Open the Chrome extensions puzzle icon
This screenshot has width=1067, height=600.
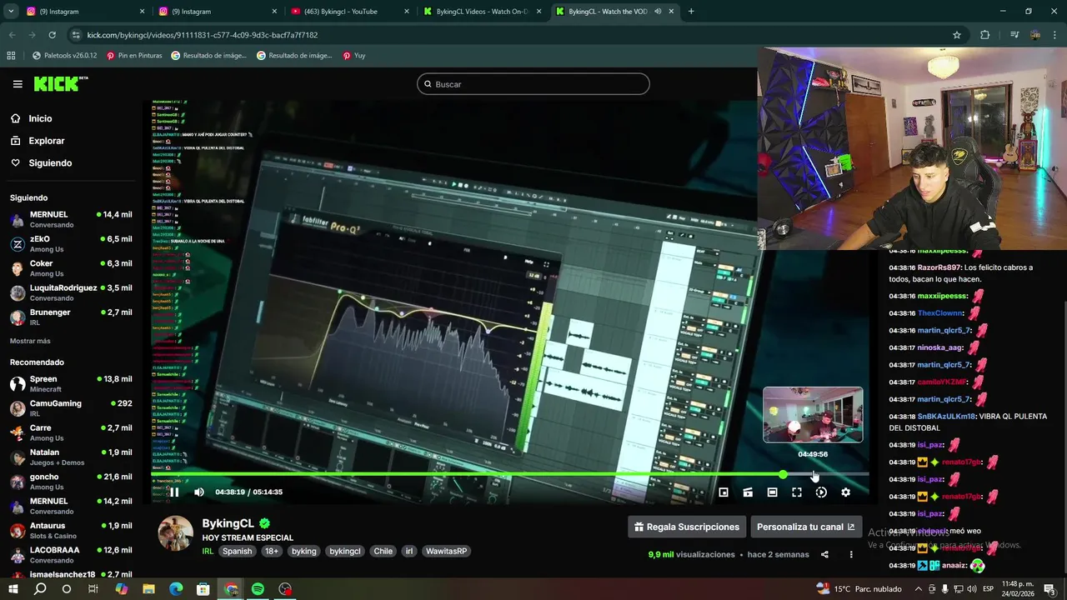(984, 35)
